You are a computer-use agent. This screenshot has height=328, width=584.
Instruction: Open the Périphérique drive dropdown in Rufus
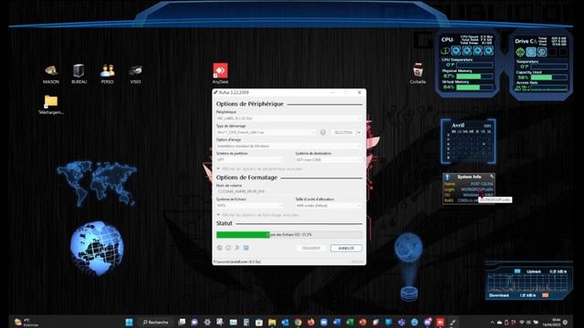click(x=289, y=118)
